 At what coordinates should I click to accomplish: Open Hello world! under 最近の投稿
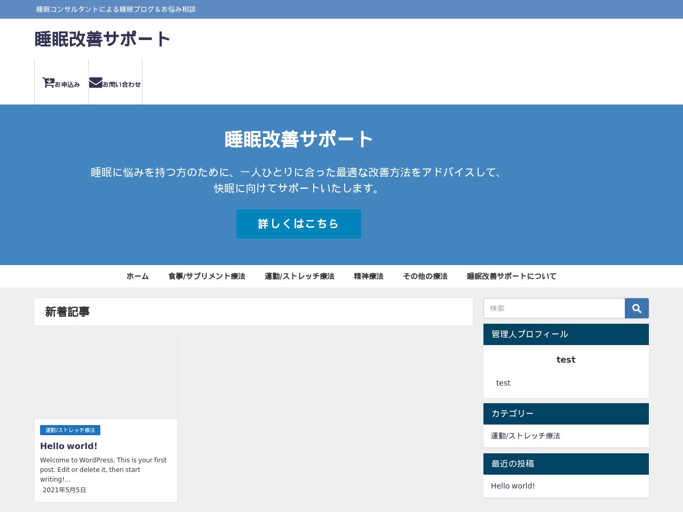513,486
